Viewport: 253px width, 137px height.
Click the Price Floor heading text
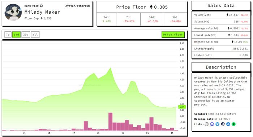131,7
